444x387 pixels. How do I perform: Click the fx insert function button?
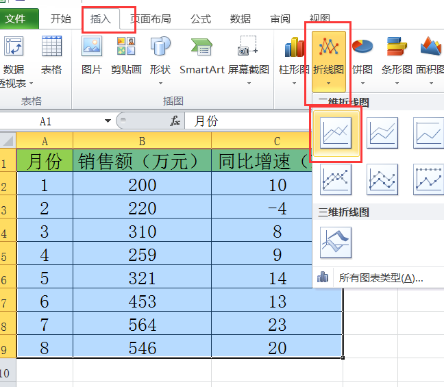point(175,121)
